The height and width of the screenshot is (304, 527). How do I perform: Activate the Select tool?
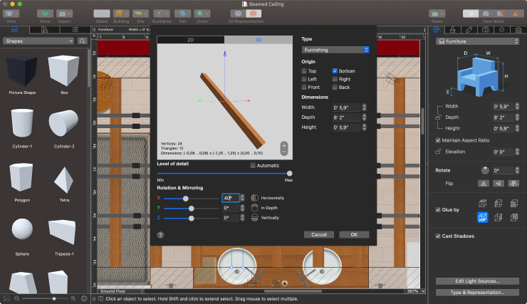coord(102,14)
